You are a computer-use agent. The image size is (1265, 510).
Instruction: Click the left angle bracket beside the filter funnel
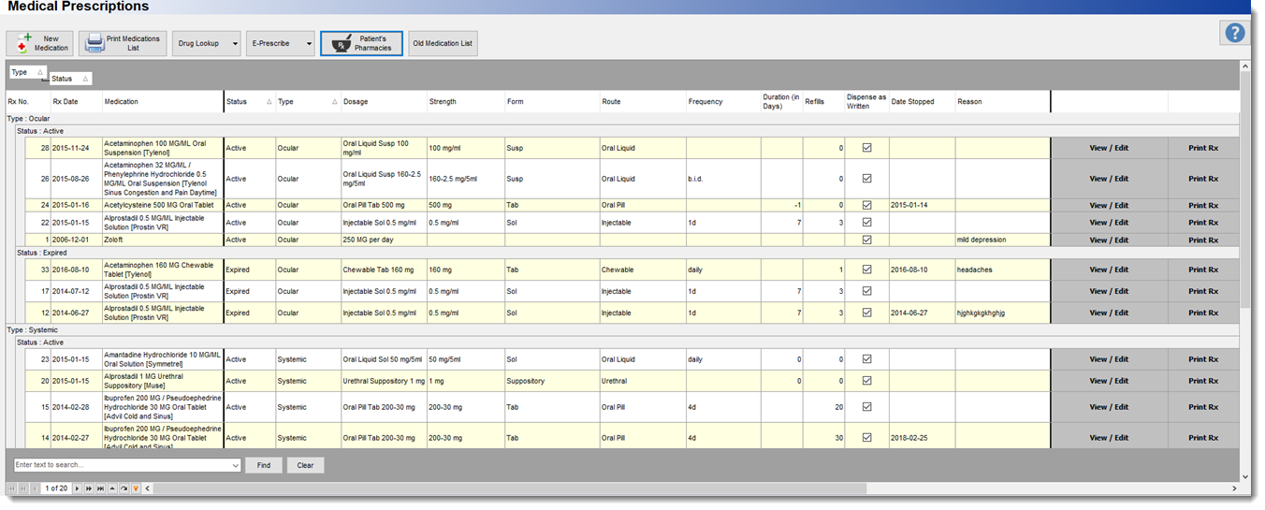click(147, 488)
